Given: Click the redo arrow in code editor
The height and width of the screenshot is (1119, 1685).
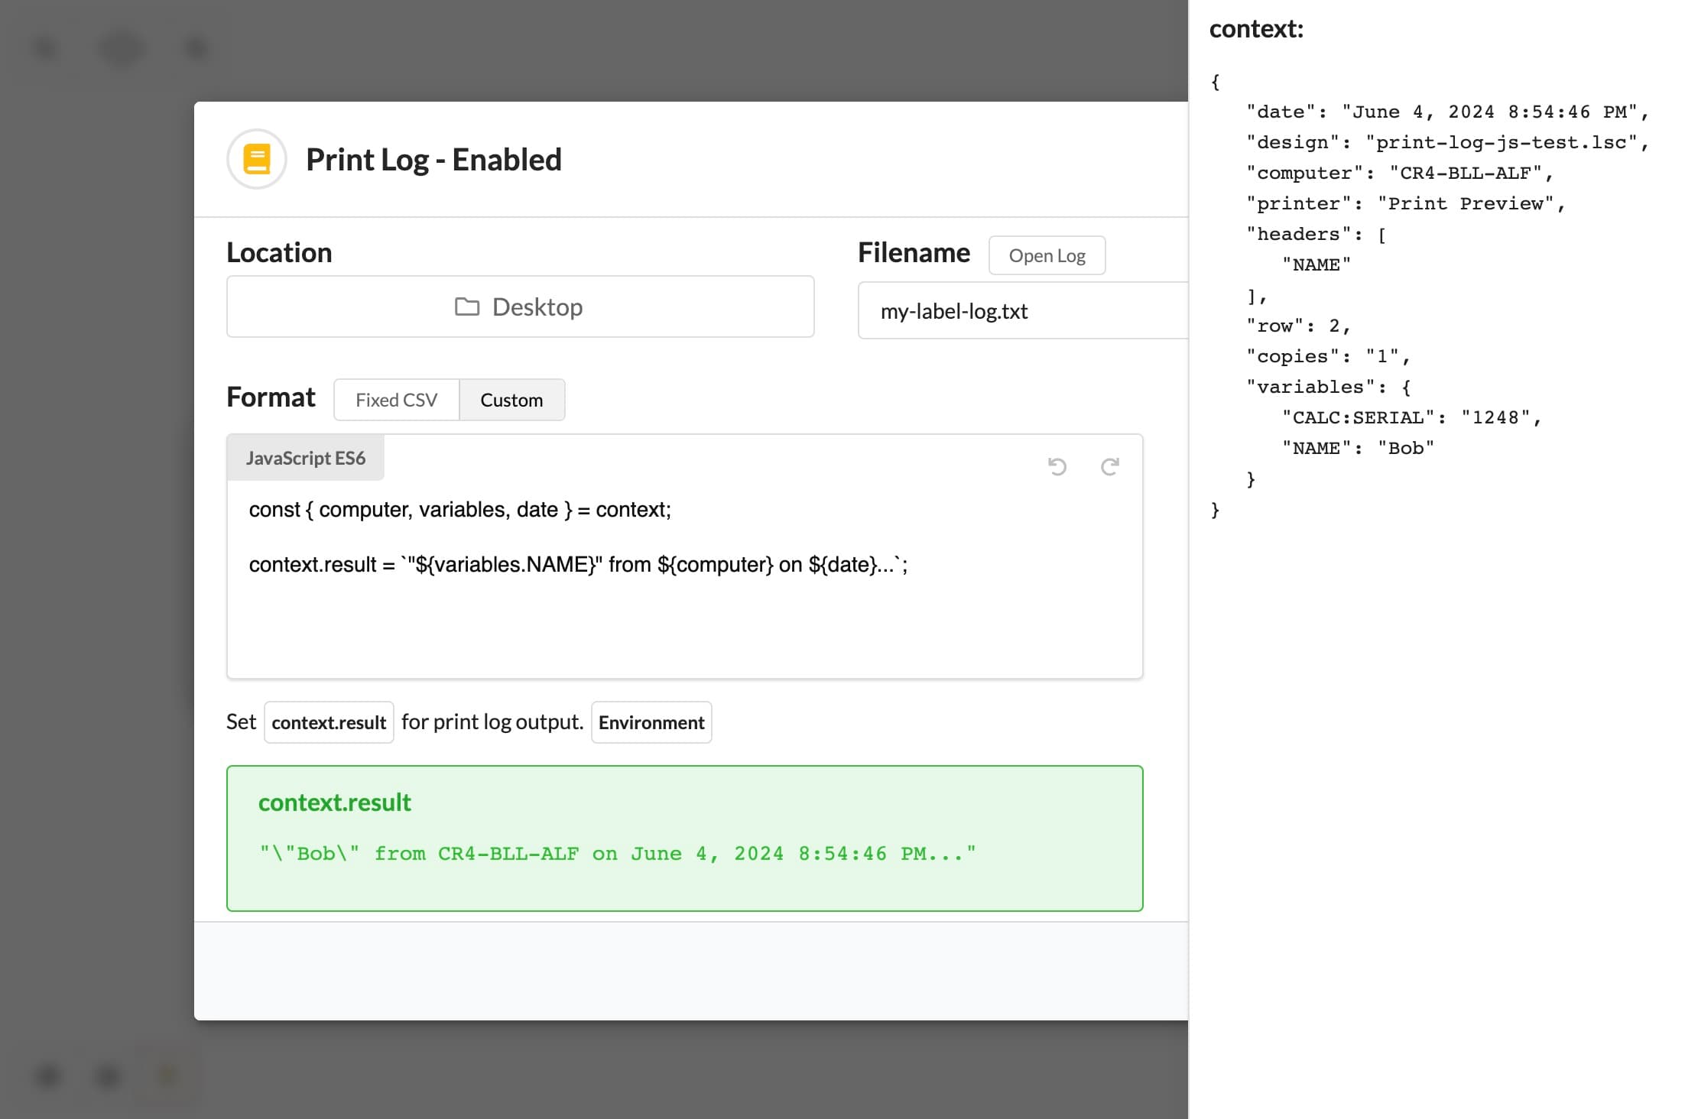Looking at the screenshot, I should (1110, 466).
